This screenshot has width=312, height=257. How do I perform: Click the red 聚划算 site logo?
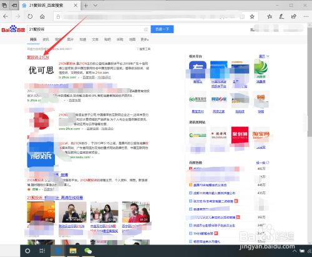[x=240, y=135]
